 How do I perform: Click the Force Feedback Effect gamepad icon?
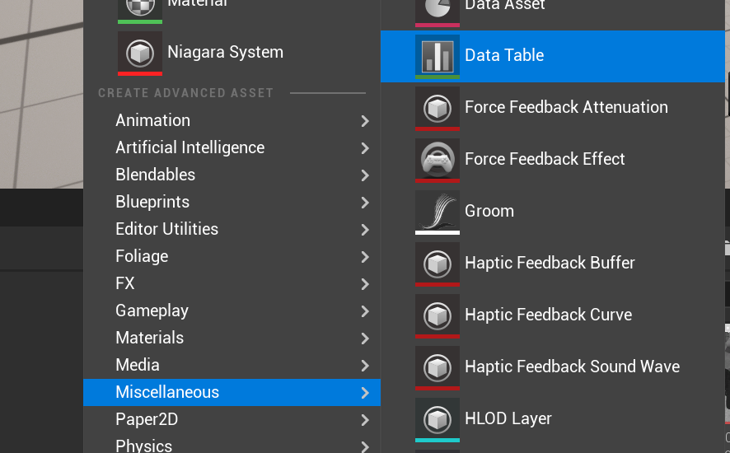[437, 160]
